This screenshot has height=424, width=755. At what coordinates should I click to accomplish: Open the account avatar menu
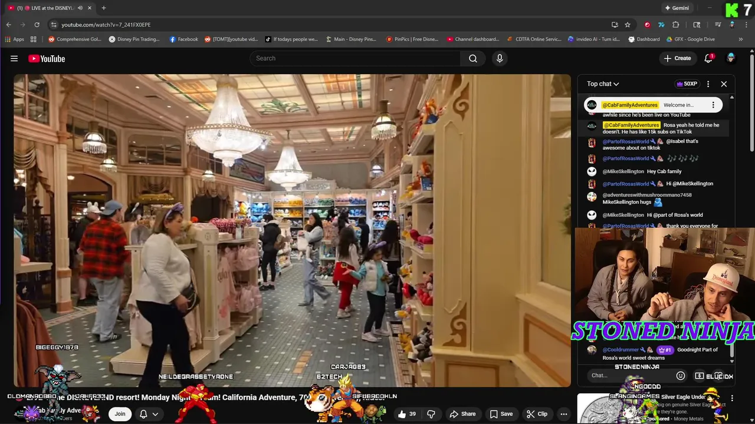tap(731, 58)
